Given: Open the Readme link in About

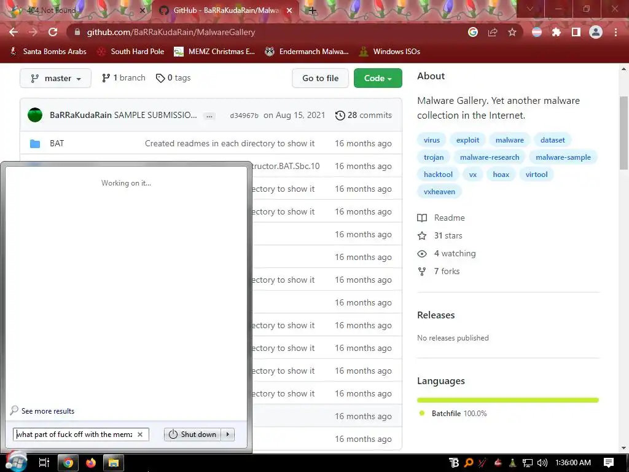Looking at the screenshot, I should (441, 218).
